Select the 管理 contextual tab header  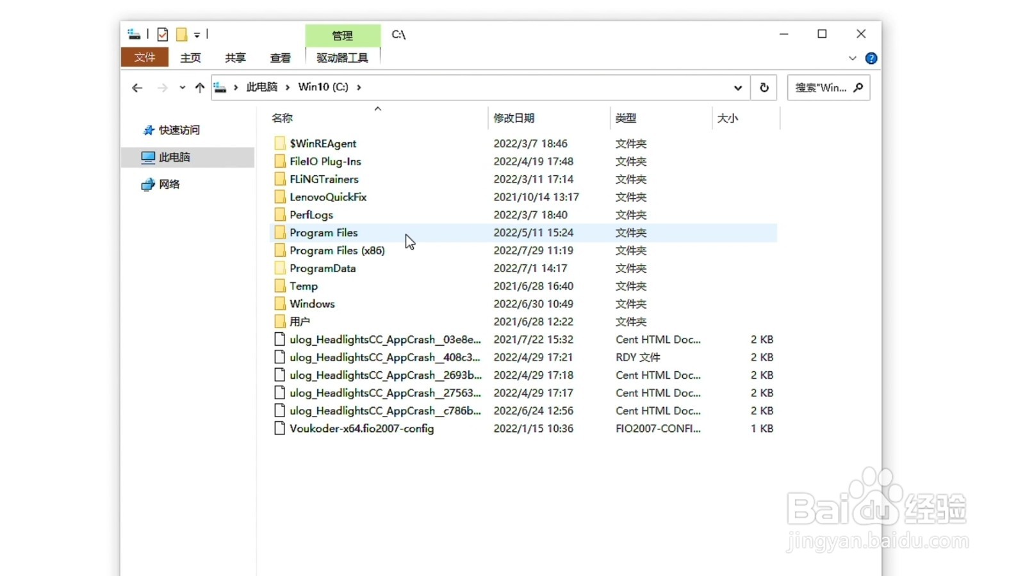(343, 35)
